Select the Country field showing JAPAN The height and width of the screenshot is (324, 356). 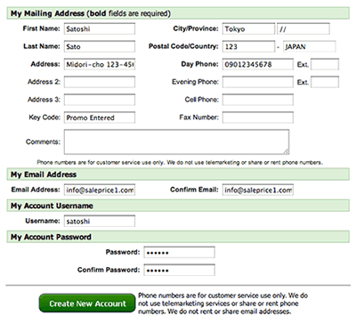click(310, 46)
